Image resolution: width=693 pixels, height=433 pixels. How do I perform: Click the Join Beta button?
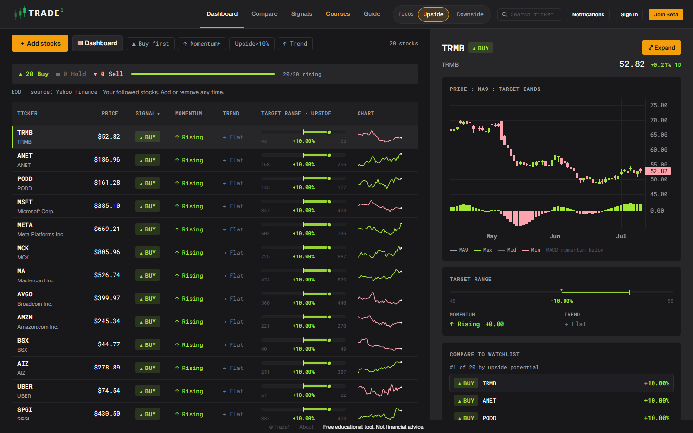tap(666, 14)
